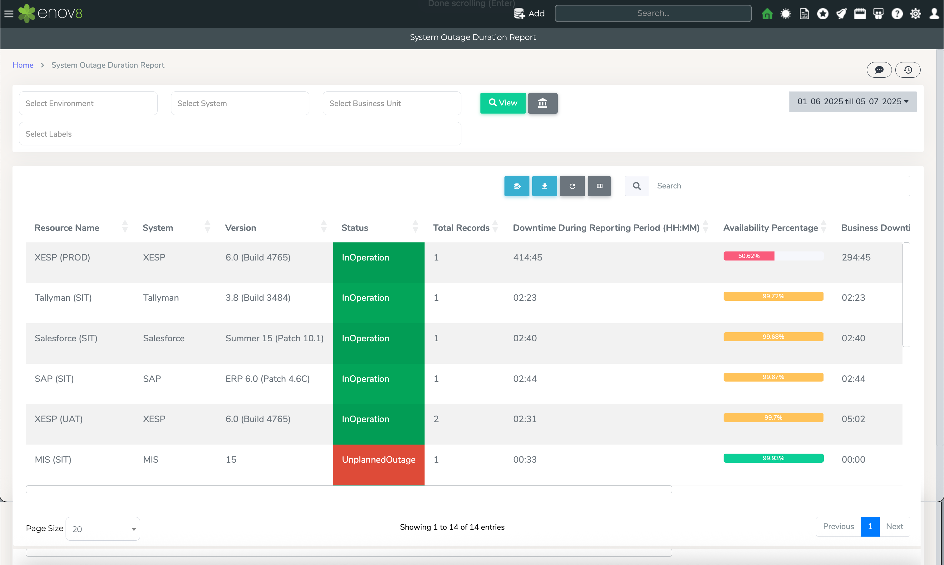Click the blue download button
The image size is (944, 565).
[x=544, y=186]
